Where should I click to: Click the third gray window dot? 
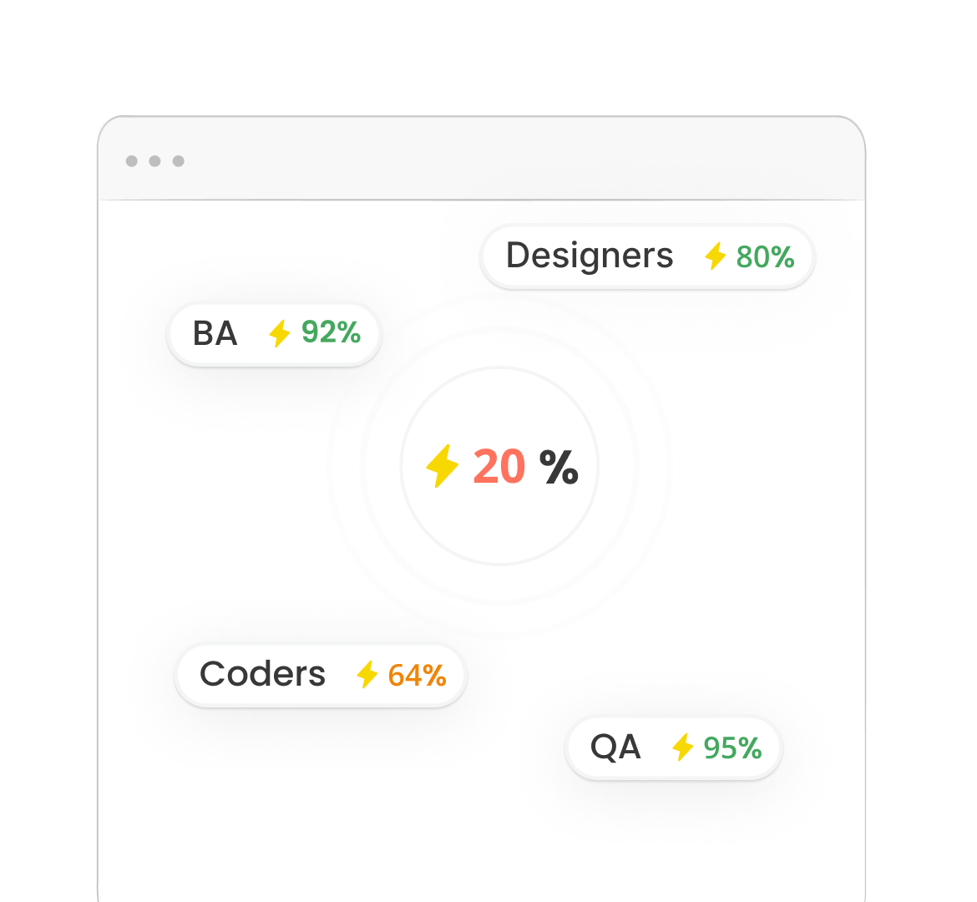(178, 161)
